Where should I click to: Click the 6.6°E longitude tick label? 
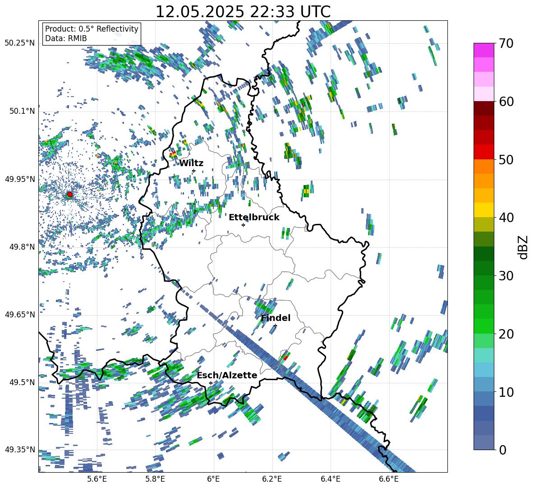(x=389, y=479)
